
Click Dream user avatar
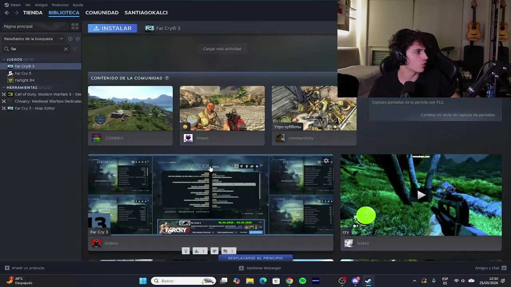(188, 138)
